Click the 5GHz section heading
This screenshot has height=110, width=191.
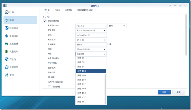pyautogui.click(x=46, y=17)
